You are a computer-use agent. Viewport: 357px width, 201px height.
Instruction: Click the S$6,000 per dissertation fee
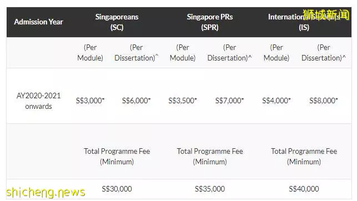pyautogui.click(x=137, y=100)
